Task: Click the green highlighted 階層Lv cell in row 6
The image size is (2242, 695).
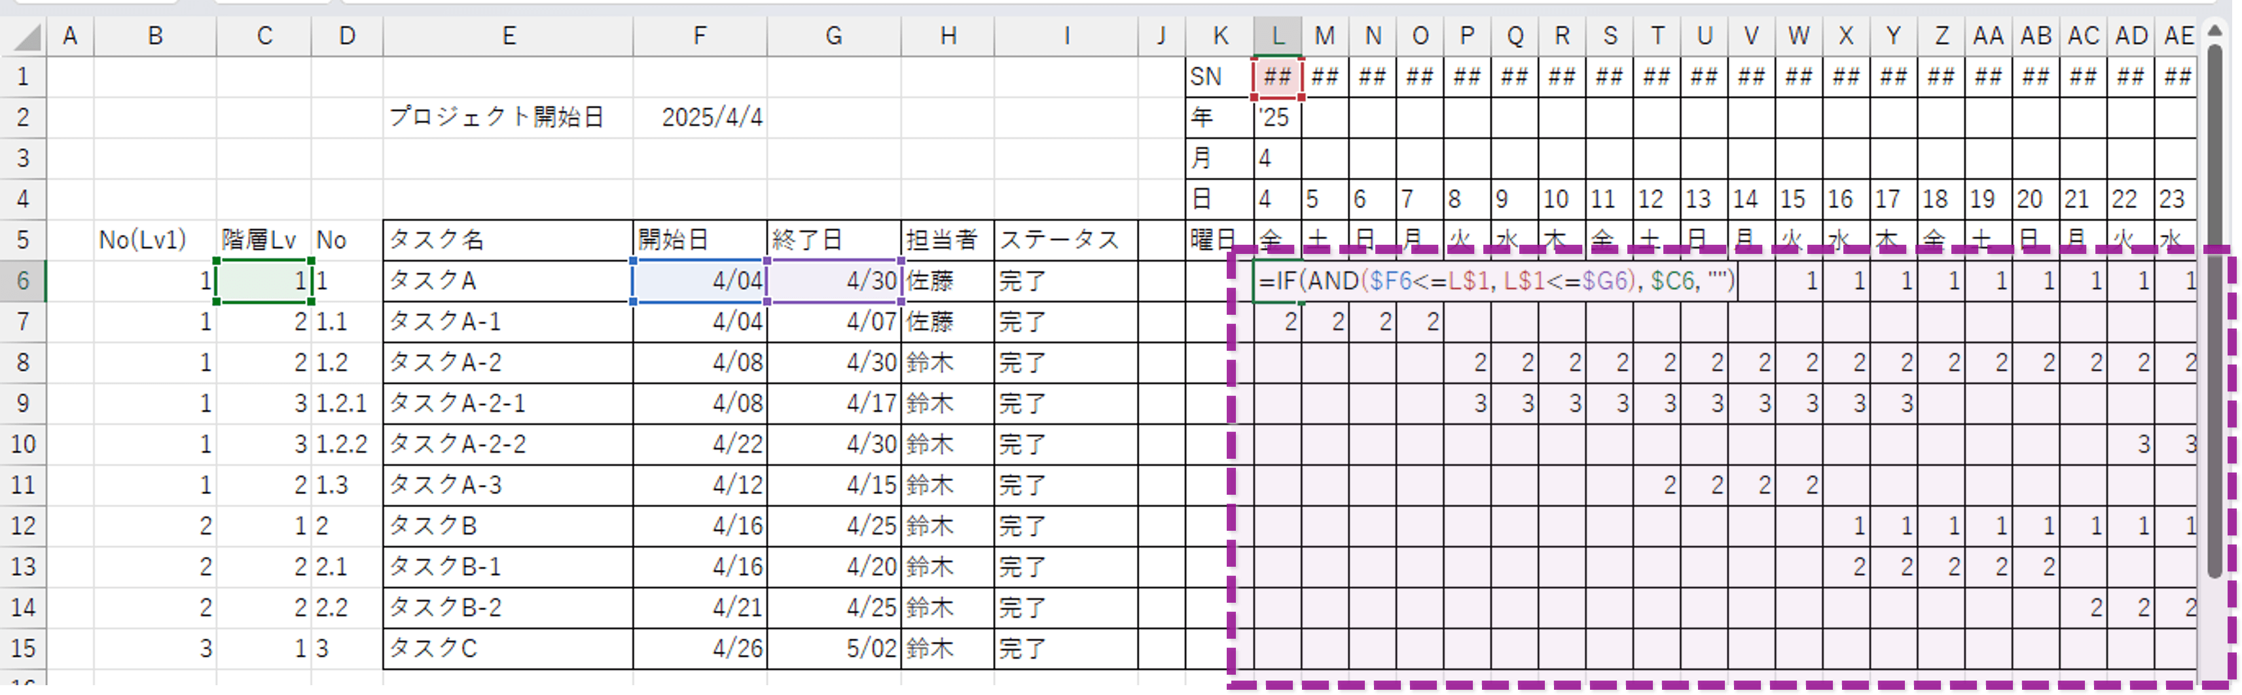Action: click(x=264, y=280)
